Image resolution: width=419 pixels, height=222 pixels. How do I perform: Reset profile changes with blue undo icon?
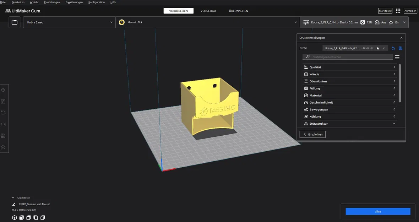tap(393, 48)
